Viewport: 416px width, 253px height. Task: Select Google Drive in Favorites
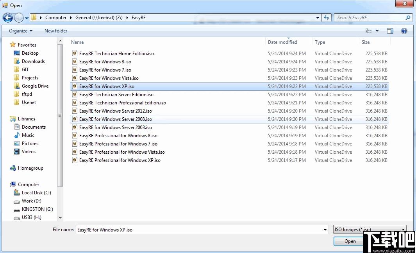pos(35,86)
